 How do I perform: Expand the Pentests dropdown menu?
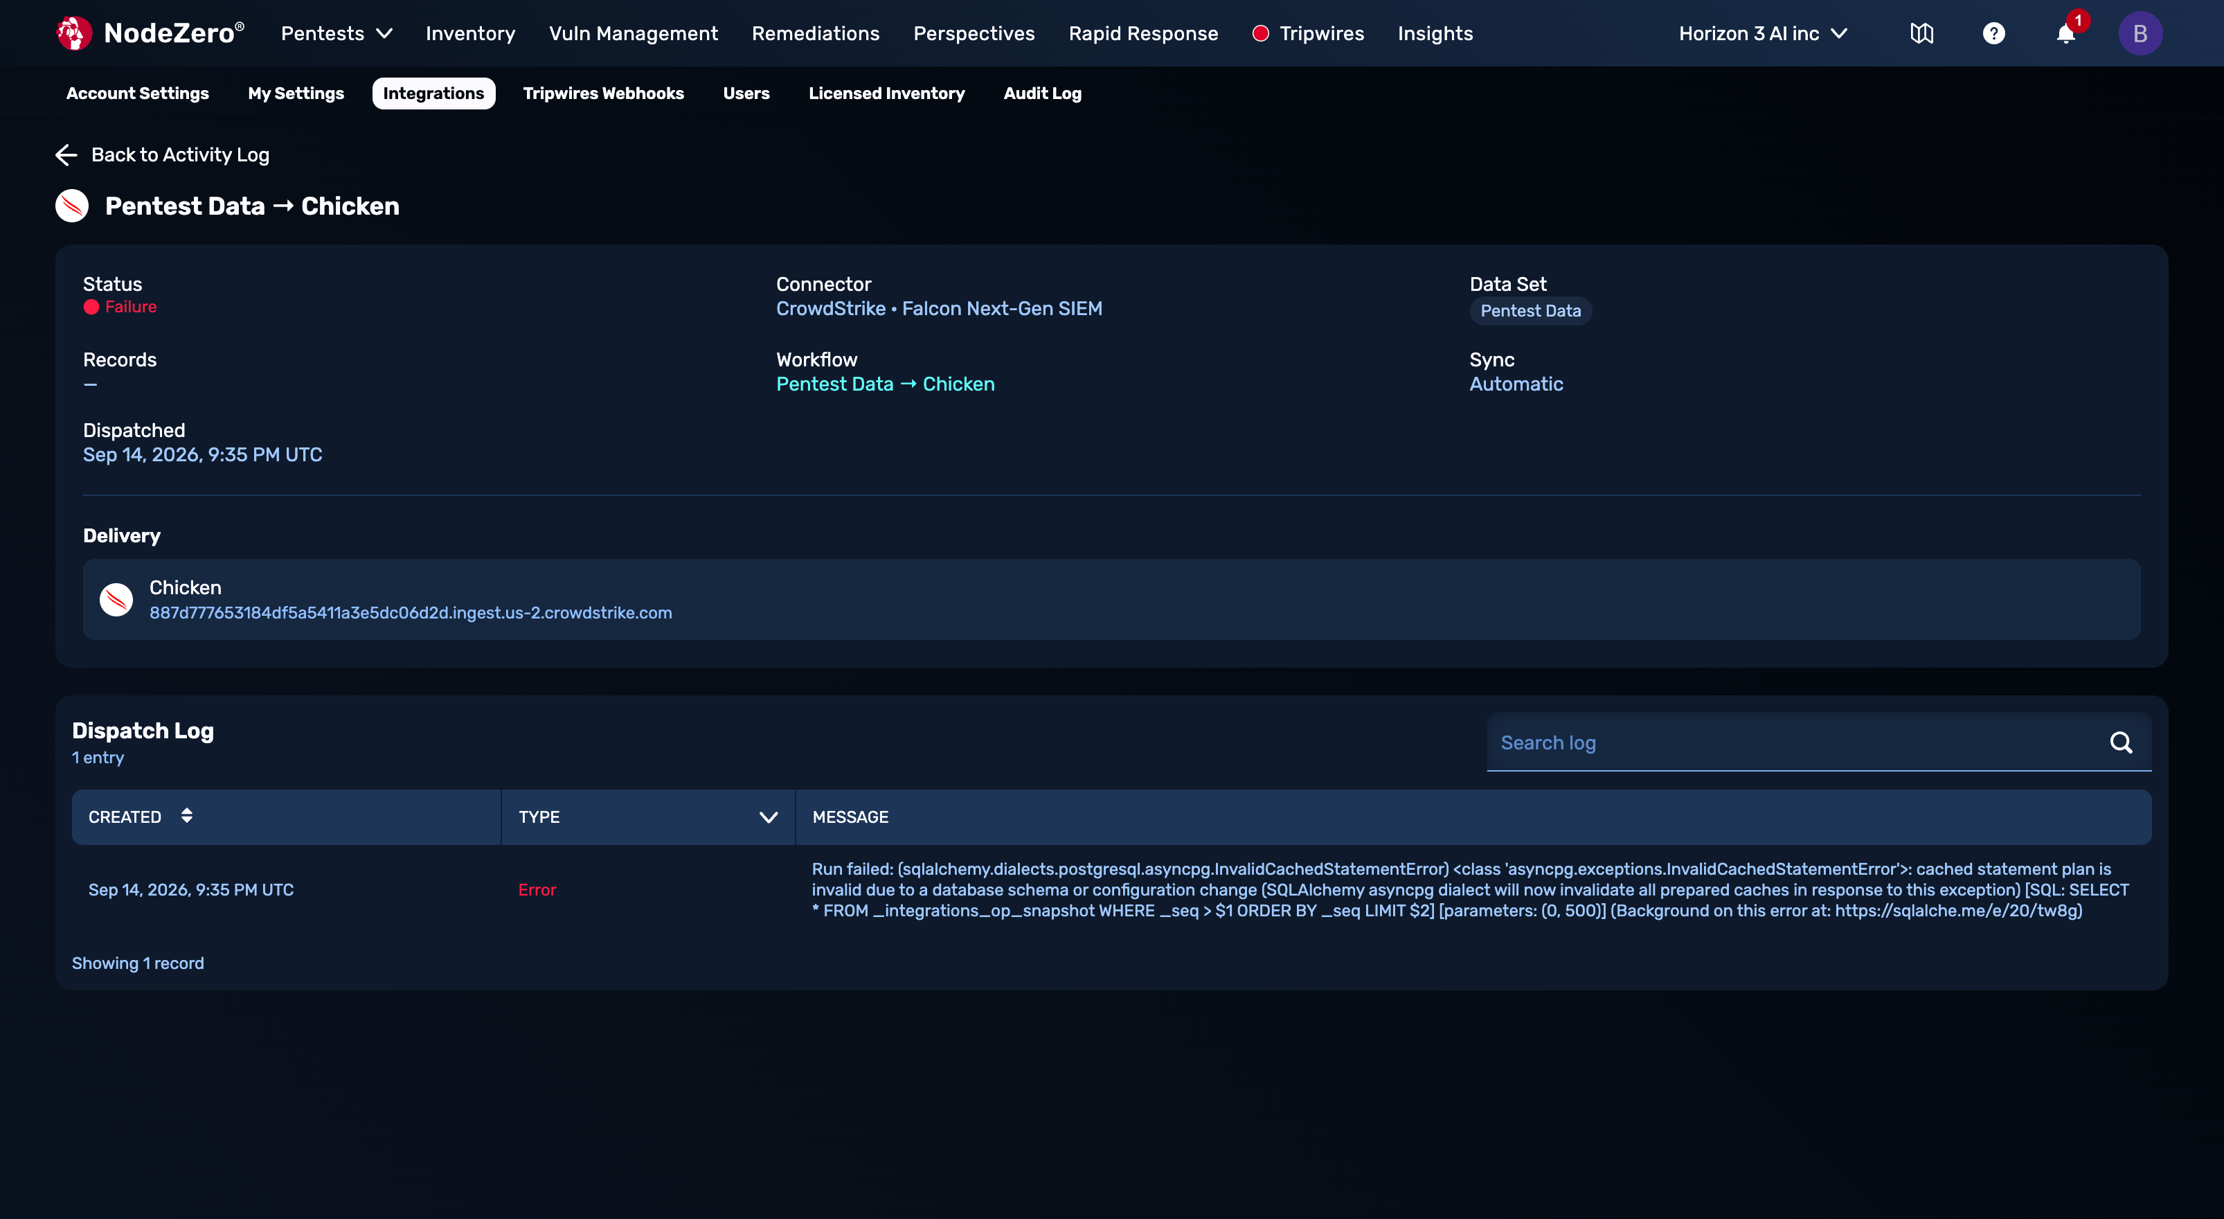click(337, 34)
